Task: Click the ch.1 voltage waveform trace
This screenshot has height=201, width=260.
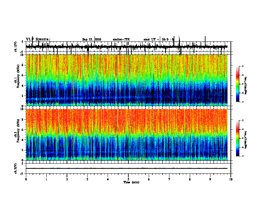Action: point(127,47)
